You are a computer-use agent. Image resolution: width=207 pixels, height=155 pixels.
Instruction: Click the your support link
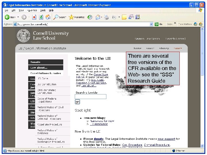pos(166,139)
